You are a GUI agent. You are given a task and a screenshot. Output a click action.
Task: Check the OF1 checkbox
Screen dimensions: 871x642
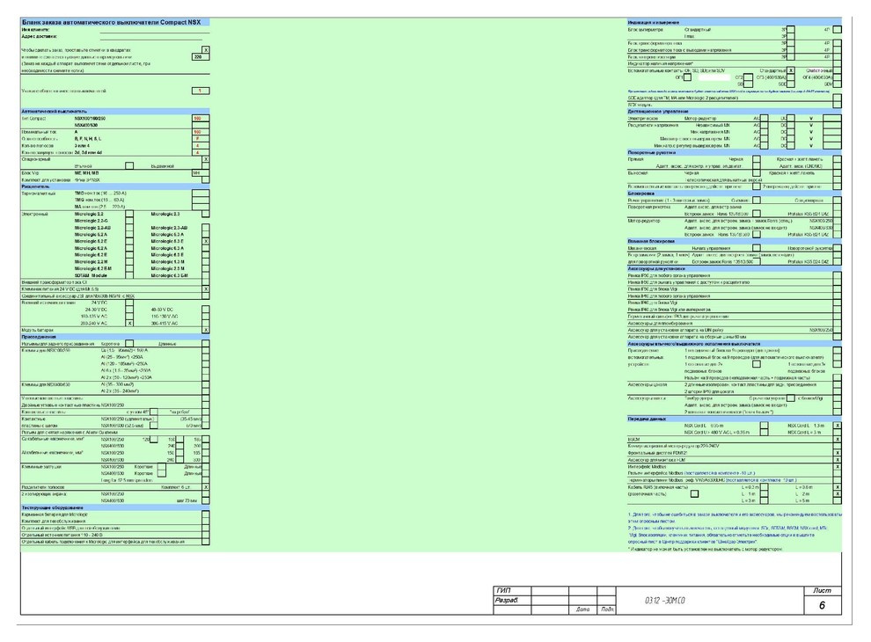tap(688, 77)
